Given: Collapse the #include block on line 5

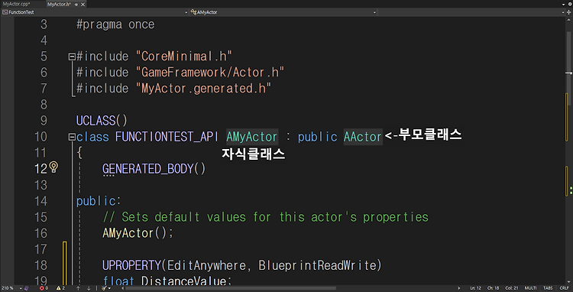Looking at the screenshot, I should tap(72, 57).
